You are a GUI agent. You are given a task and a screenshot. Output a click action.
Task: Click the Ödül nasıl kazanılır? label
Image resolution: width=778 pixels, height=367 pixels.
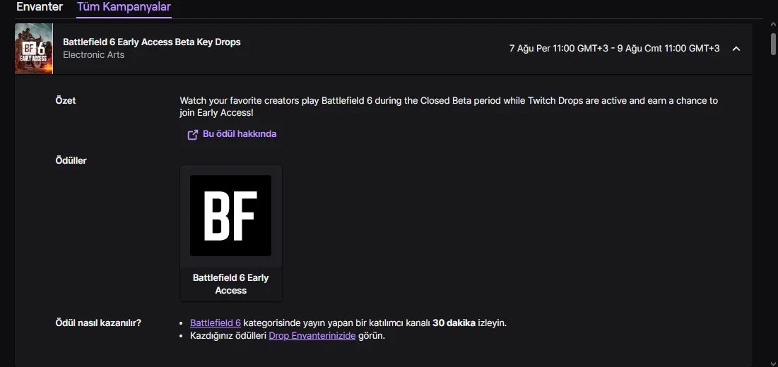tap(98, 323)
